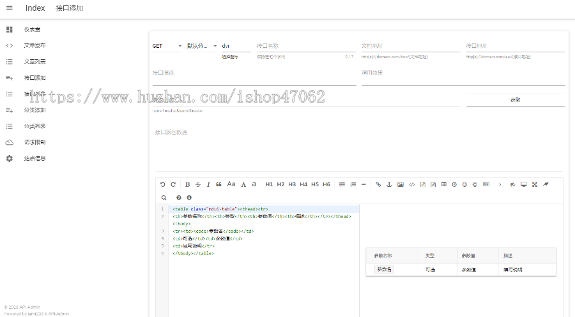This screenshot has width=575, height=317.
Task: Insert a horizontal rule line
Action: pos(364,184)
